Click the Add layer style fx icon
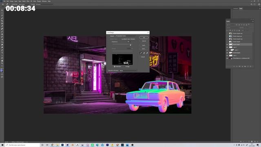The height and width of the screenshot is (147, 261). [x=237, y=66]
